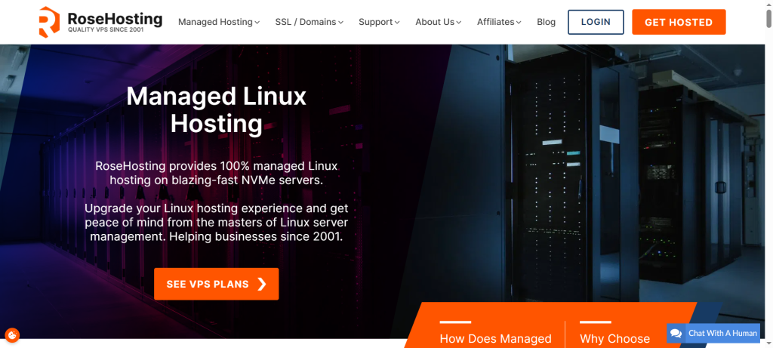Click the chat bubble icon
Image resolution: width=773 pixels, height=348 pixels.
pos(676,333)
